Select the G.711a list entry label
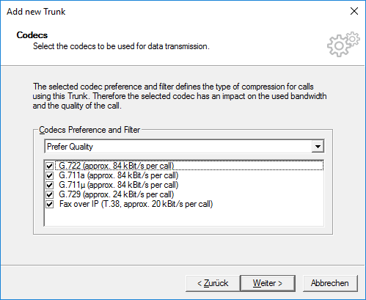The image size is (366, 300). (119, 175)
